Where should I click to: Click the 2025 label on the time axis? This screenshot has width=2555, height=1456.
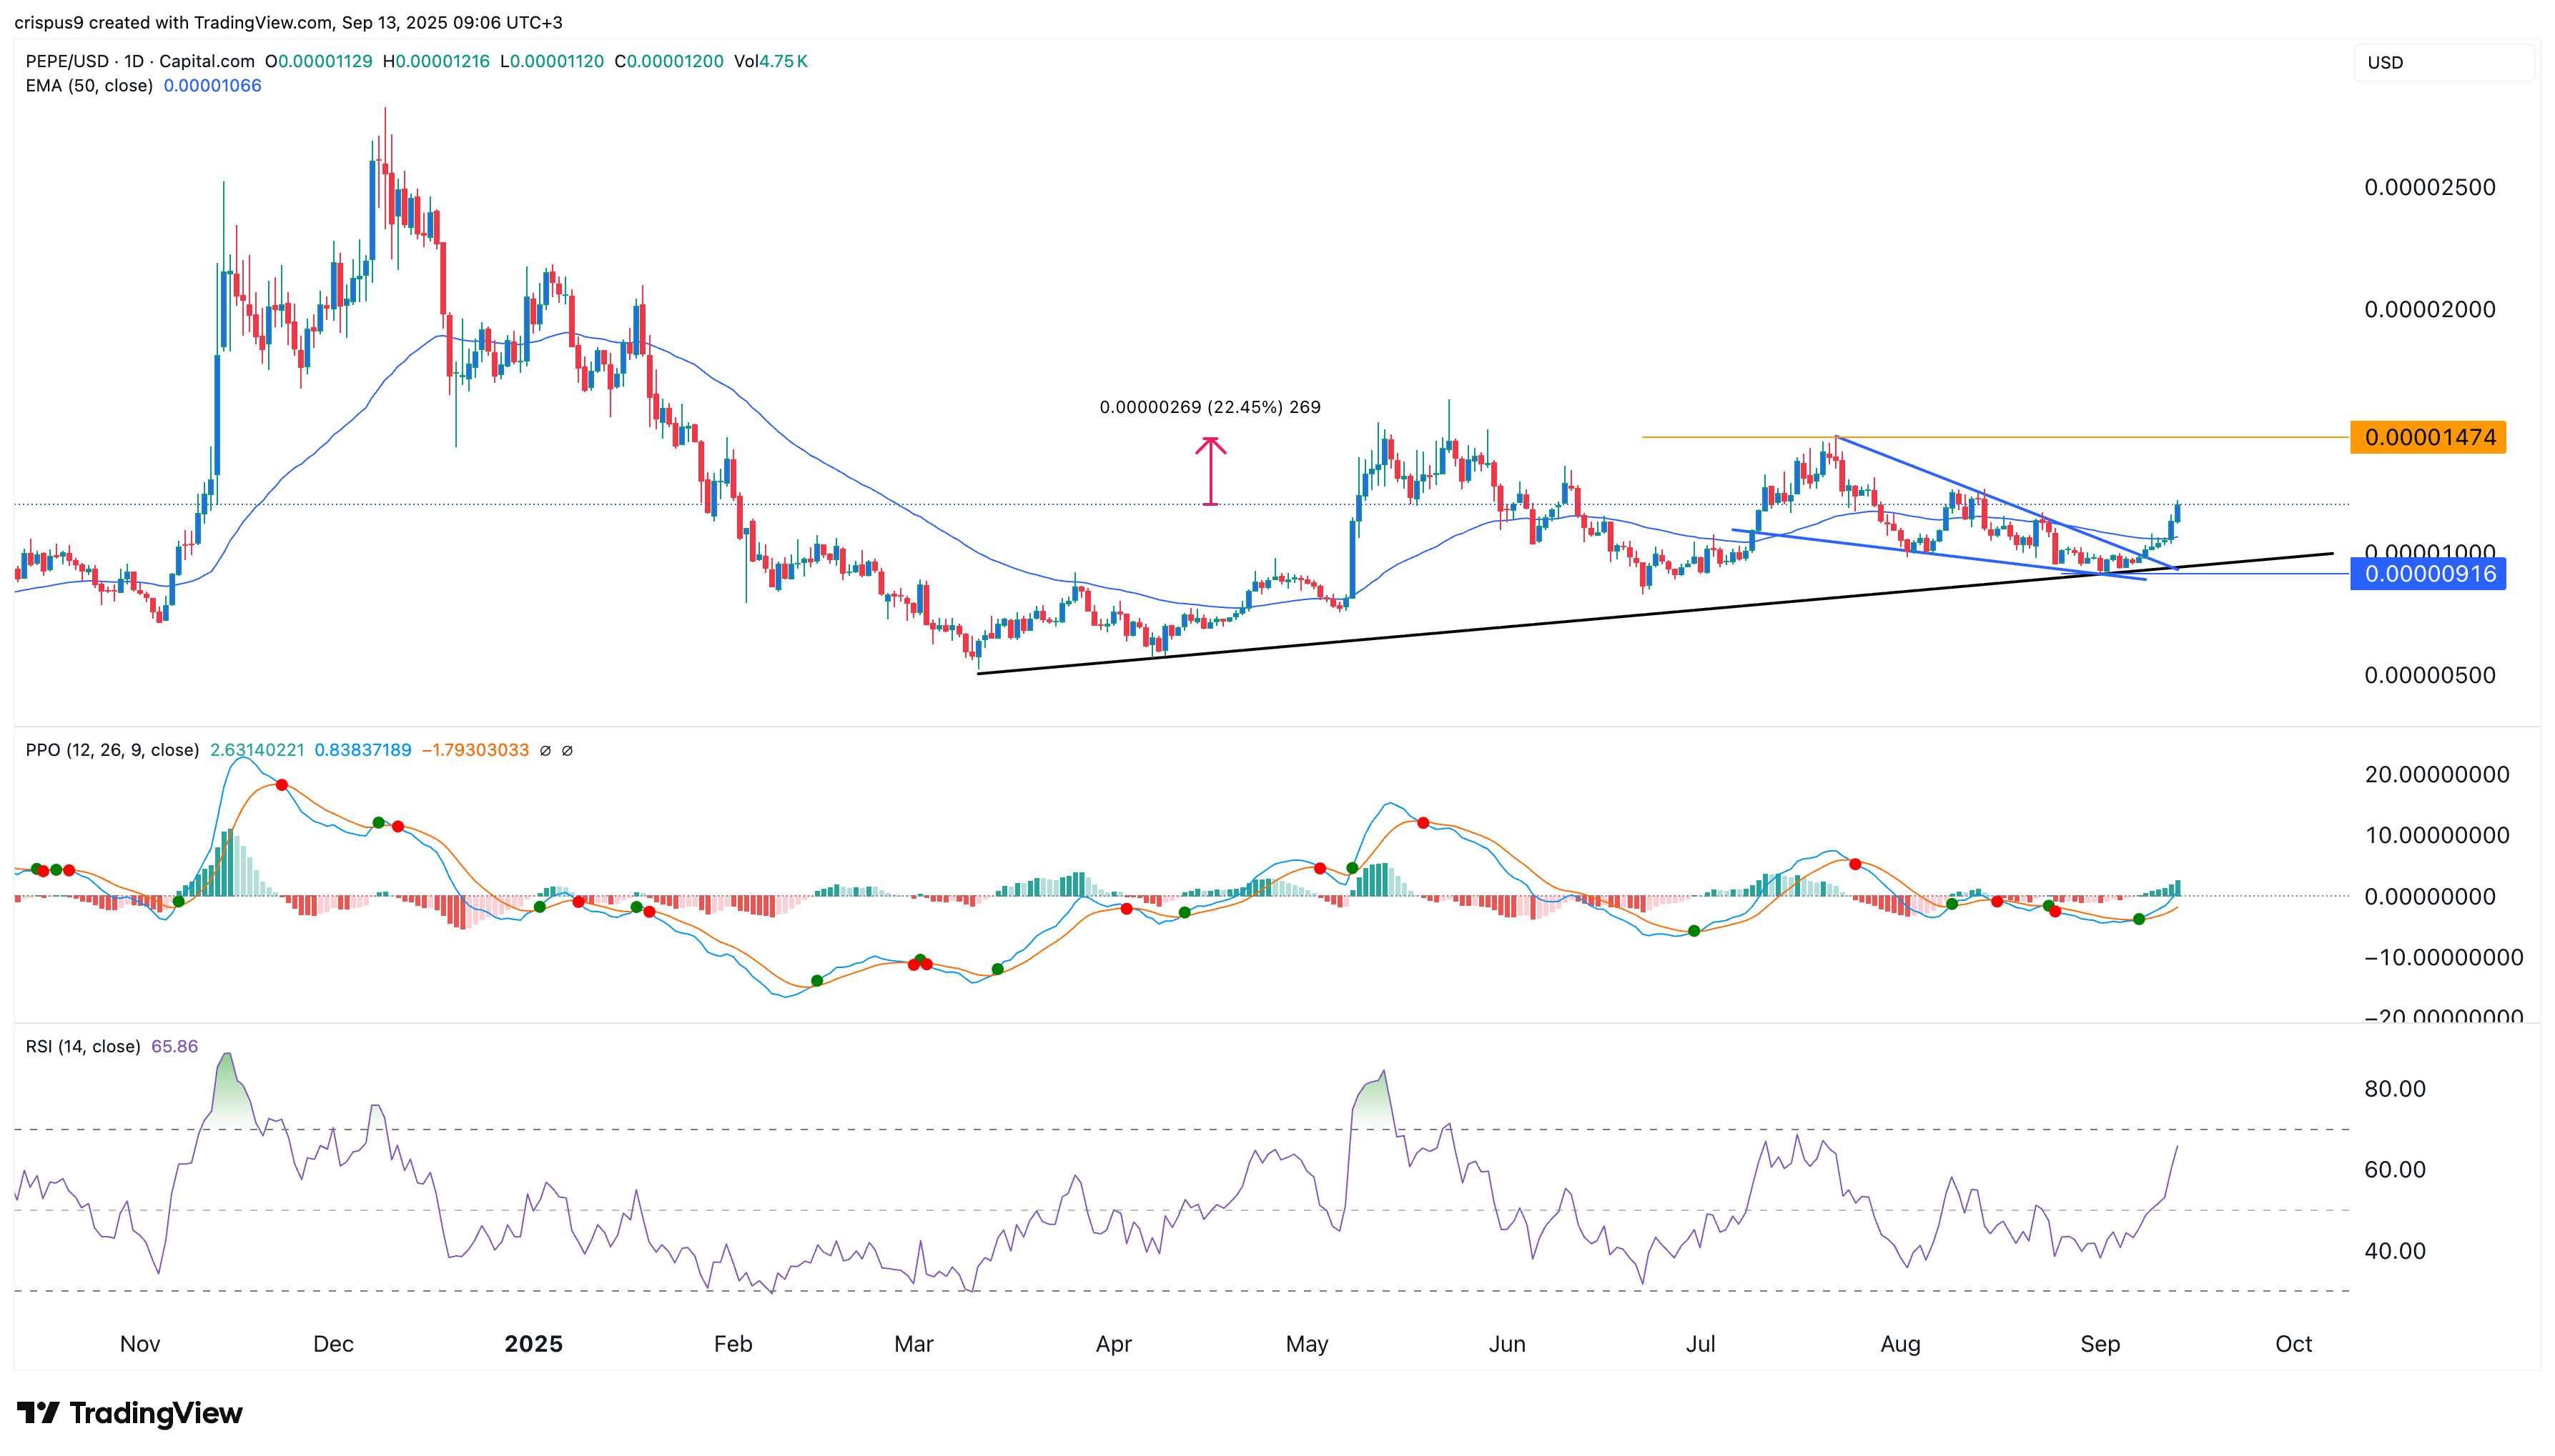(x=533, y=1344)
